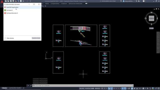Open the snap settings dropdown arrow

tap(107, 88)
